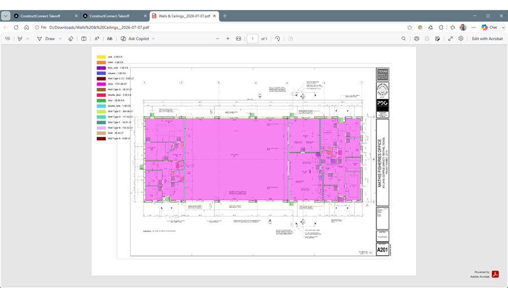Open the table of contents sidebar icon

[x=7, y=38]
